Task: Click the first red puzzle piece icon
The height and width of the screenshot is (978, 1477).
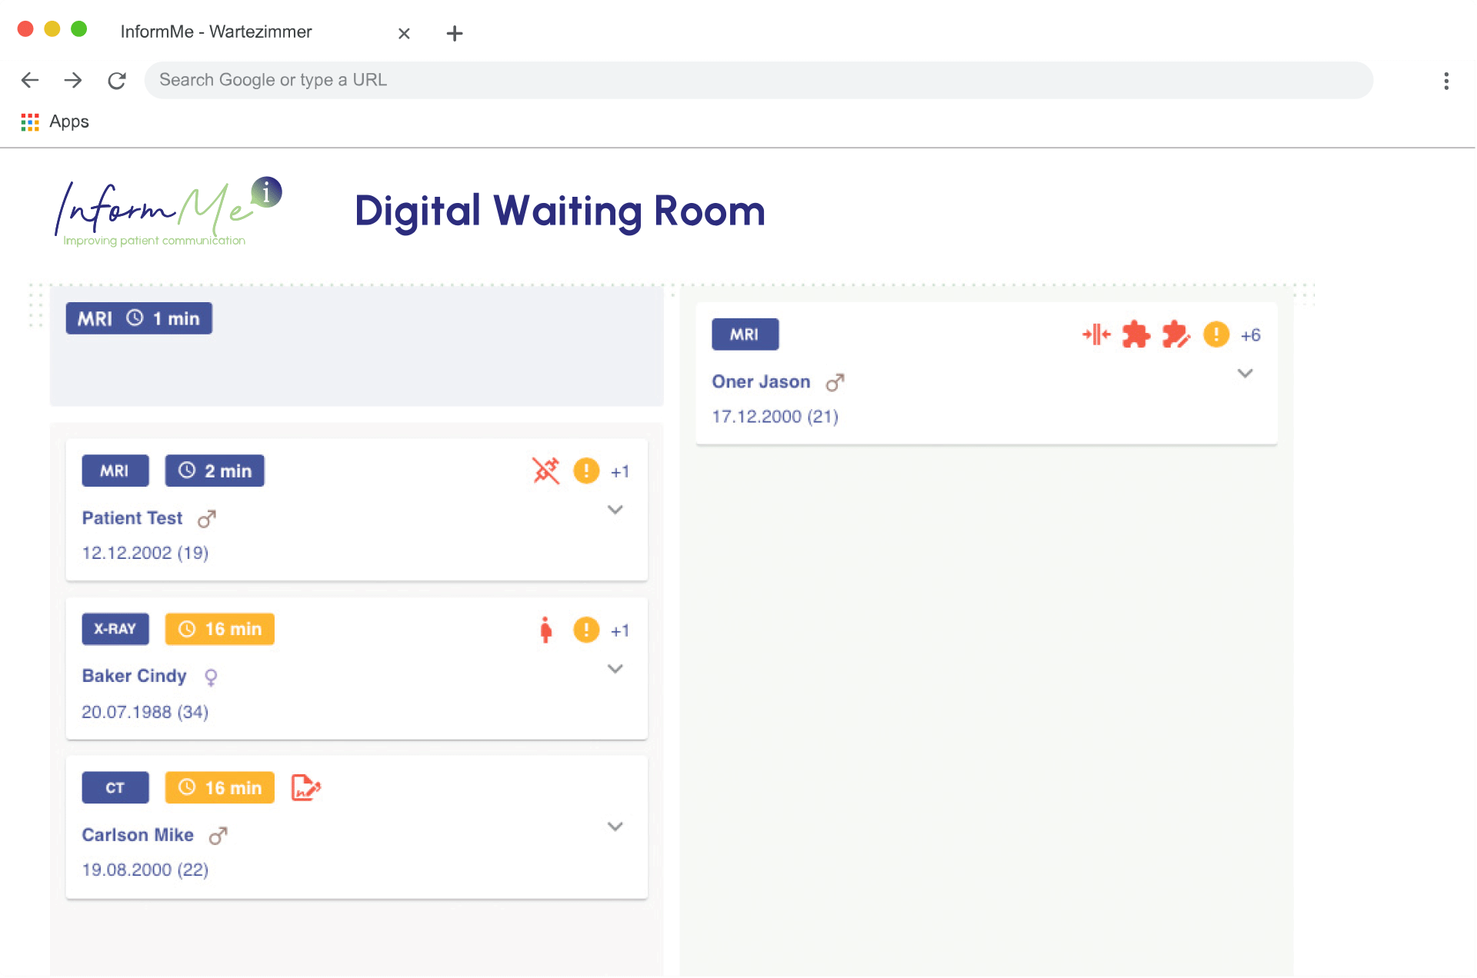Action: coord(1135,334)
